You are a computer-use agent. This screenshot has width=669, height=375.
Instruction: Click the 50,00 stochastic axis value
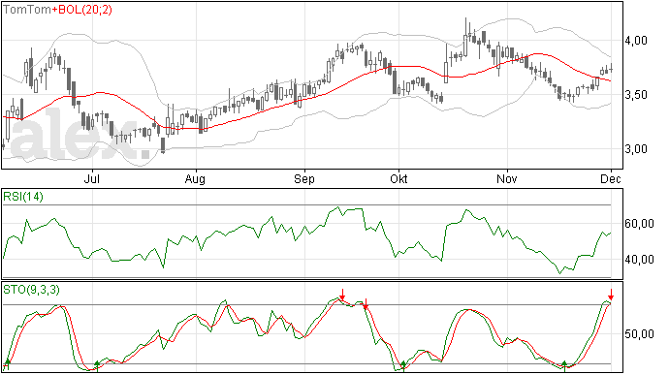639,334
